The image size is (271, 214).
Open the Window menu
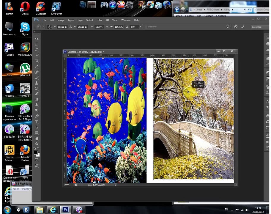click(126, 20)
